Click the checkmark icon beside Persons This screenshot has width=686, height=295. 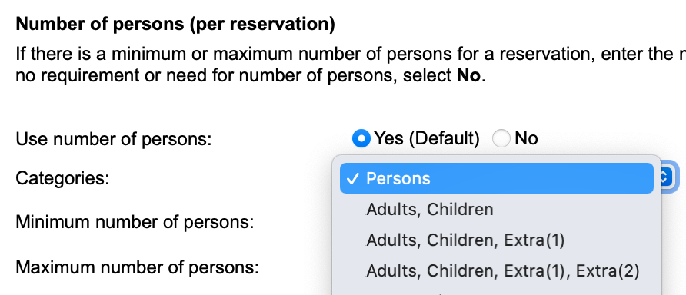tap(351, 178)
